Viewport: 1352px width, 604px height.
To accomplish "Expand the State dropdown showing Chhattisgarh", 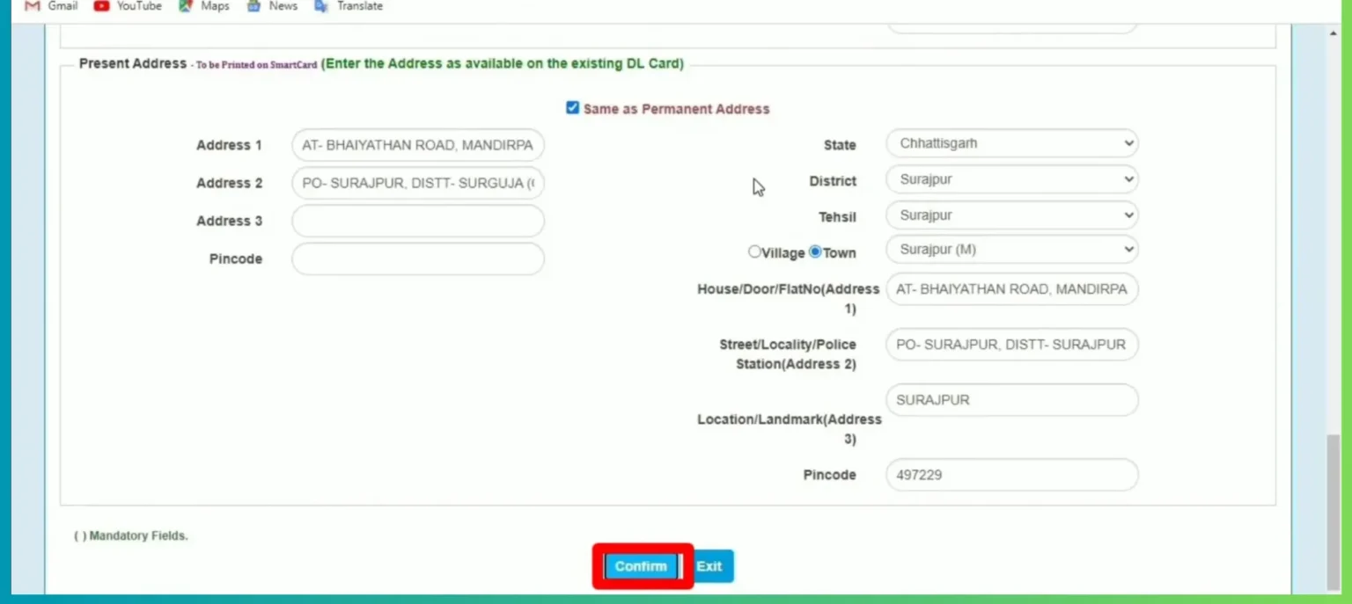I will tap(1011, 143).
